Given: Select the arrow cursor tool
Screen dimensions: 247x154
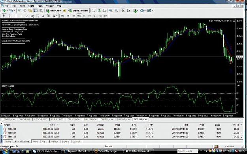Looking at the screenshot, I should click(4, 16).
